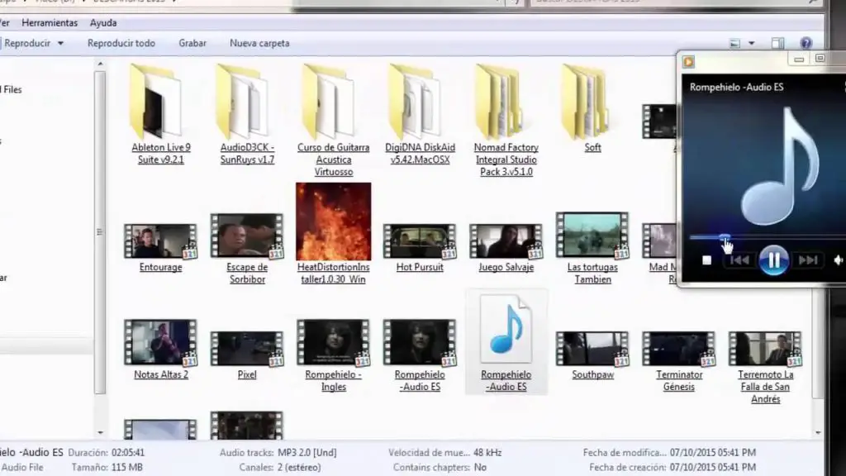Expand the Reproducir dropdown arrow

60,43
